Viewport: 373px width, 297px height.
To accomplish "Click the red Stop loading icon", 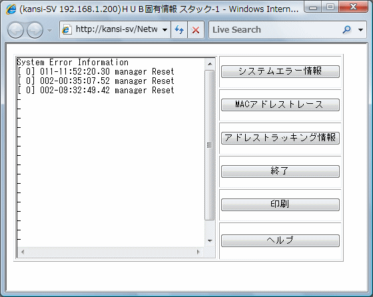I will tap(196, 30).
